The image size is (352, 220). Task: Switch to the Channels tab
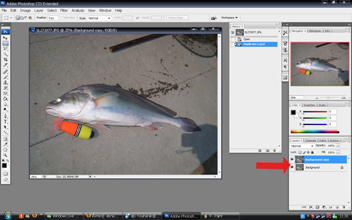point(310,141)
